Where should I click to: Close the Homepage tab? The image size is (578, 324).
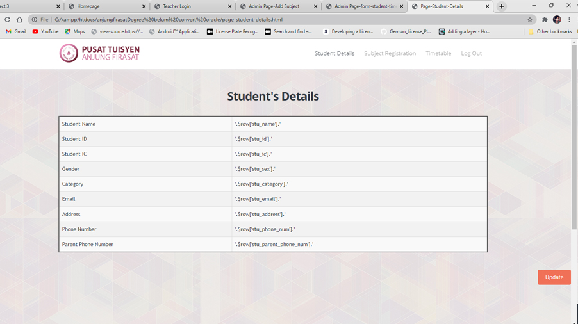[x=144, y=6]
